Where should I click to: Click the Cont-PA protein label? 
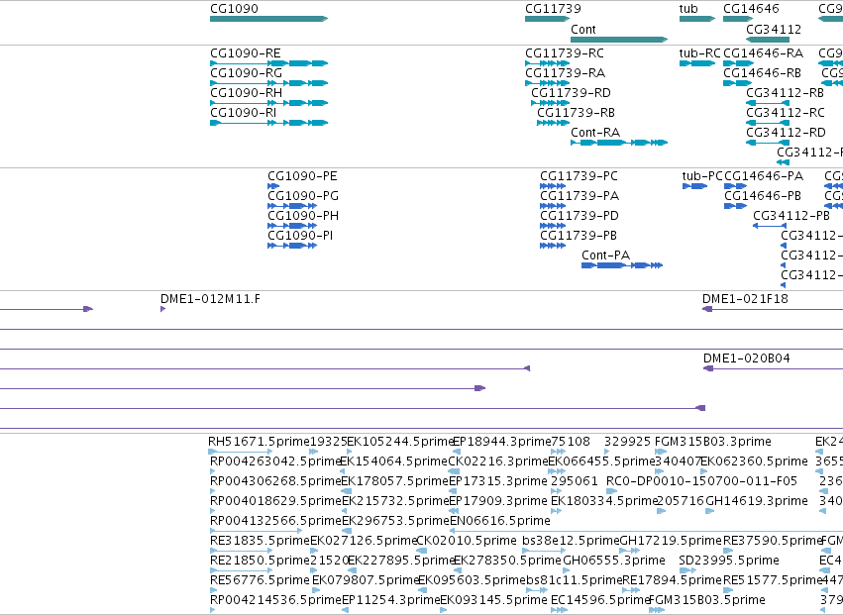(x=606, y=256)
